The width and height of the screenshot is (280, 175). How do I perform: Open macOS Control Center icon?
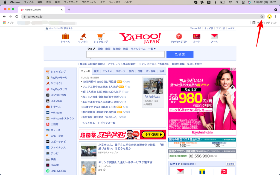[x=243, y=2]
